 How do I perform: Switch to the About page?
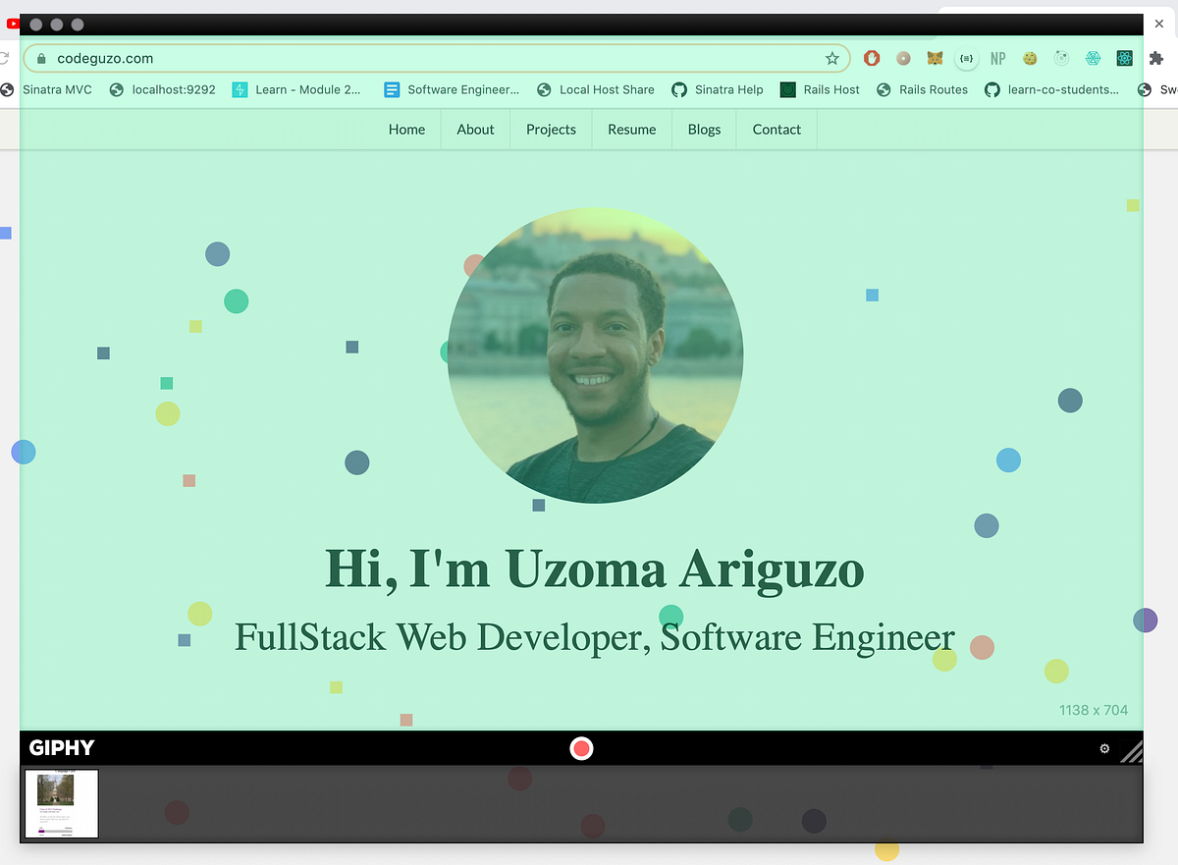click(475, 129)
